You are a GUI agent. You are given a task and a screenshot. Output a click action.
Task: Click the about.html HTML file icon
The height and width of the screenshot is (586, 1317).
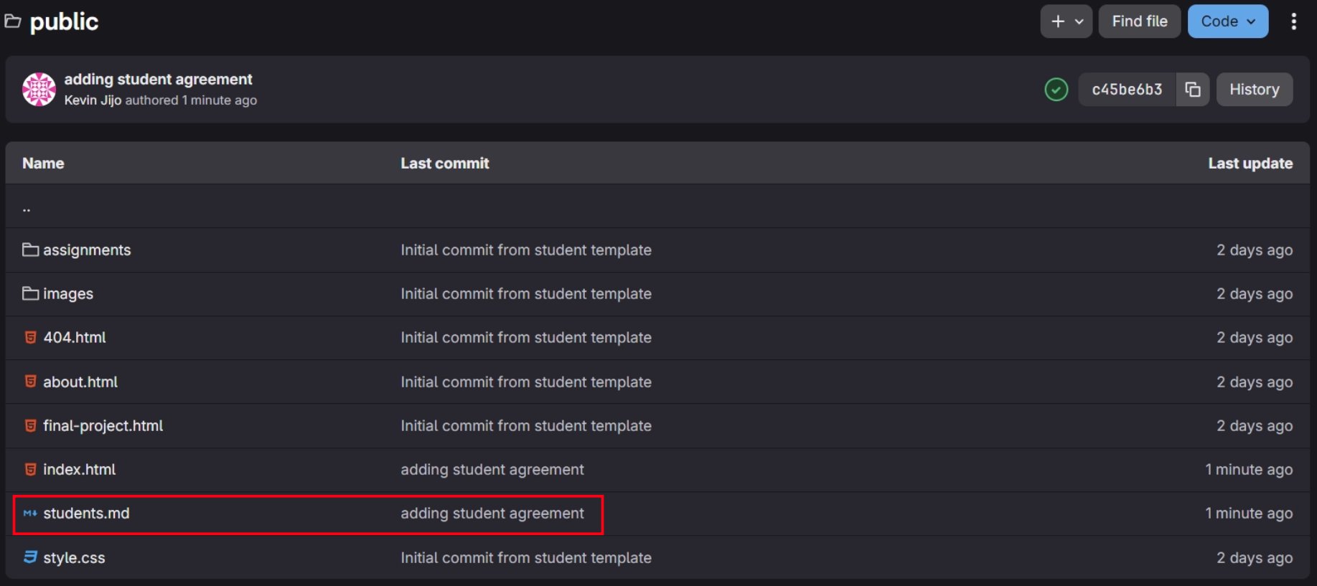[x=30, y=382]
